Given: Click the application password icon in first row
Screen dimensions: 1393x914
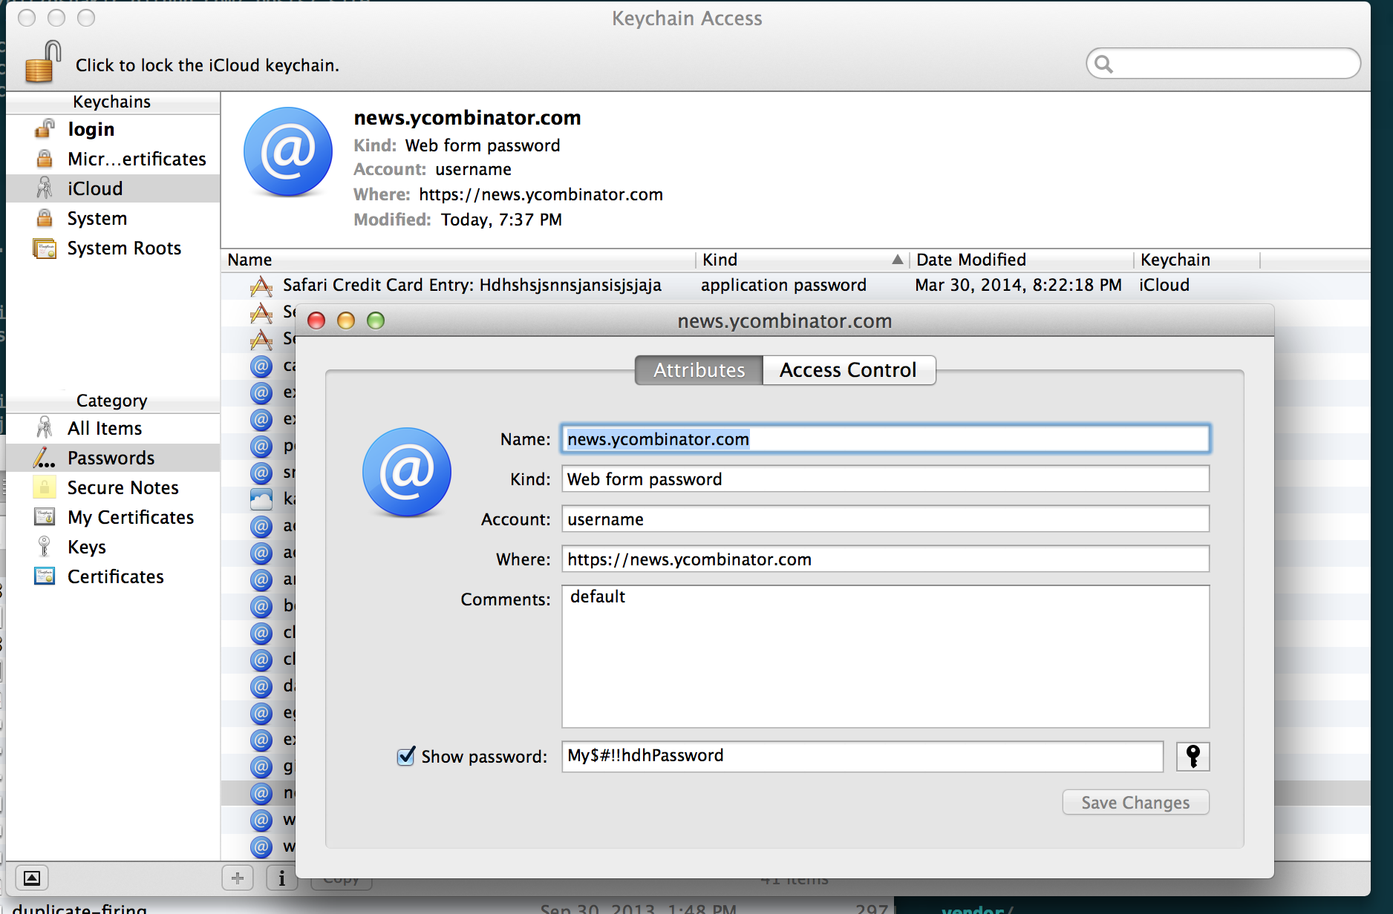Looking at the screenshot, I should [x=261, y=286].
